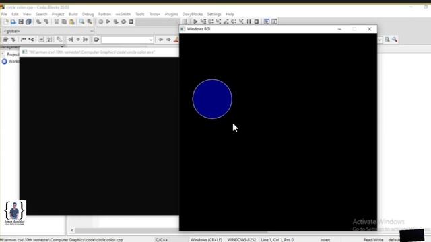The height and width of the screenshot is (242, 431).
Task: Save all files icon
Action: (28, 22)
